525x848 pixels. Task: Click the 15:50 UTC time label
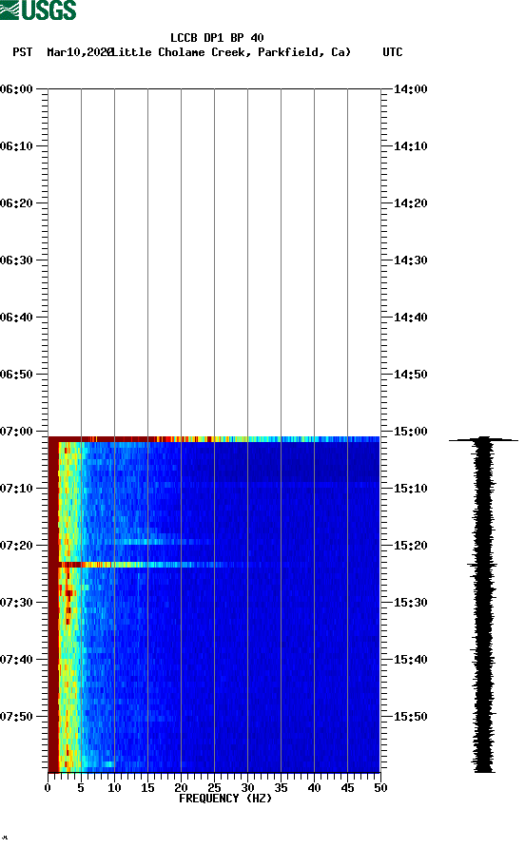[410, 717]
